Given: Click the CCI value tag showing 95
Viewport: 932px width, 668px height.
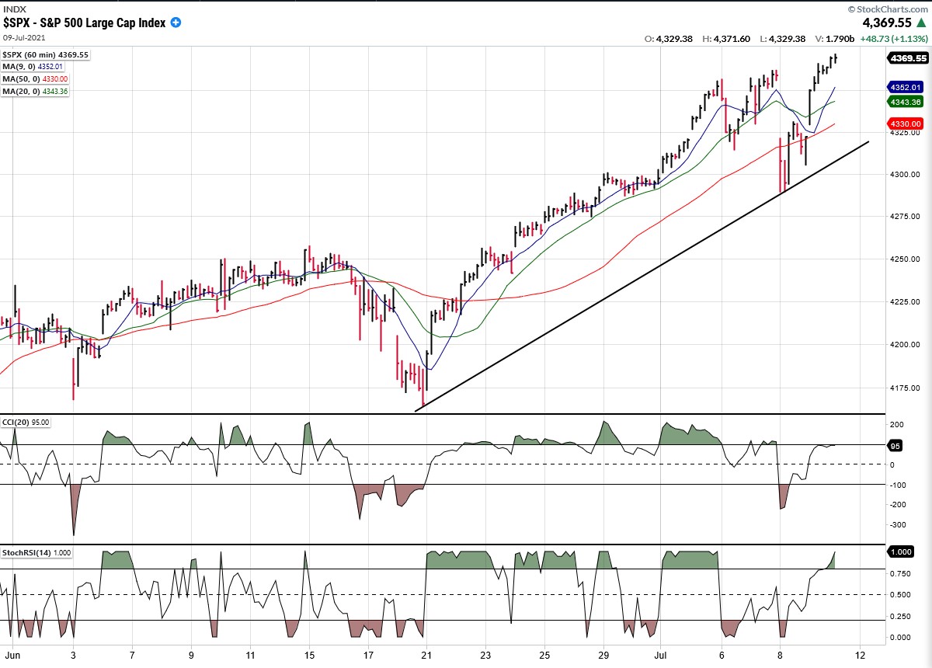Looking at the screenshot, I should (x=895, y=446).
